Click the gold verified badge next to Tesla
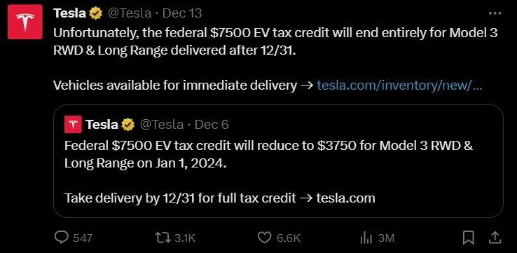The width and height of the screenshot is (517, 253). pyautogui.click(x=95, y=13)
